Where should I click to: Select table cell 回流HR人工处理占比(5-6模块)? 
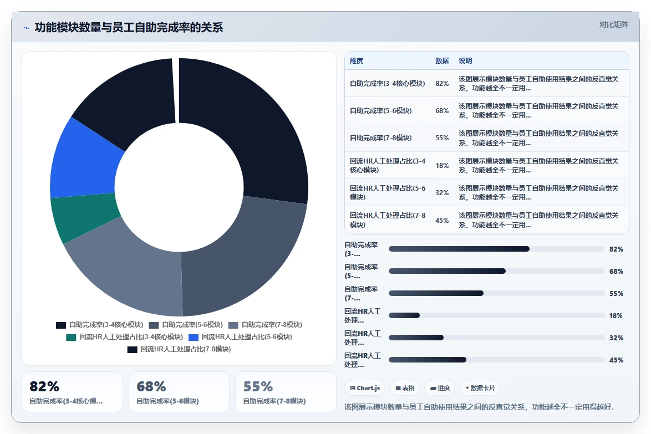[388, 192]
